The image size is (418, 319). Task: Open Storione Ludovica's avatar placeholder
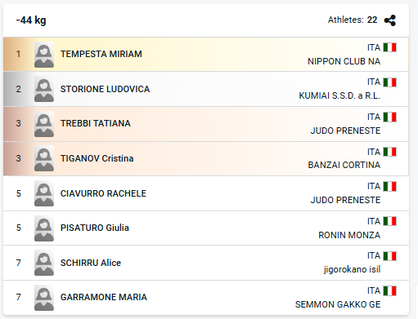44,89
